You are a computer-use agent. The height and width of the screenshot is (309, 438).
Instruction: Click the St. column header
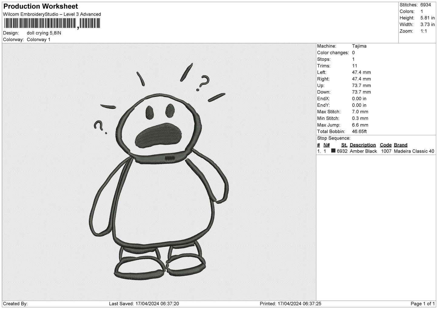(344, 145)
